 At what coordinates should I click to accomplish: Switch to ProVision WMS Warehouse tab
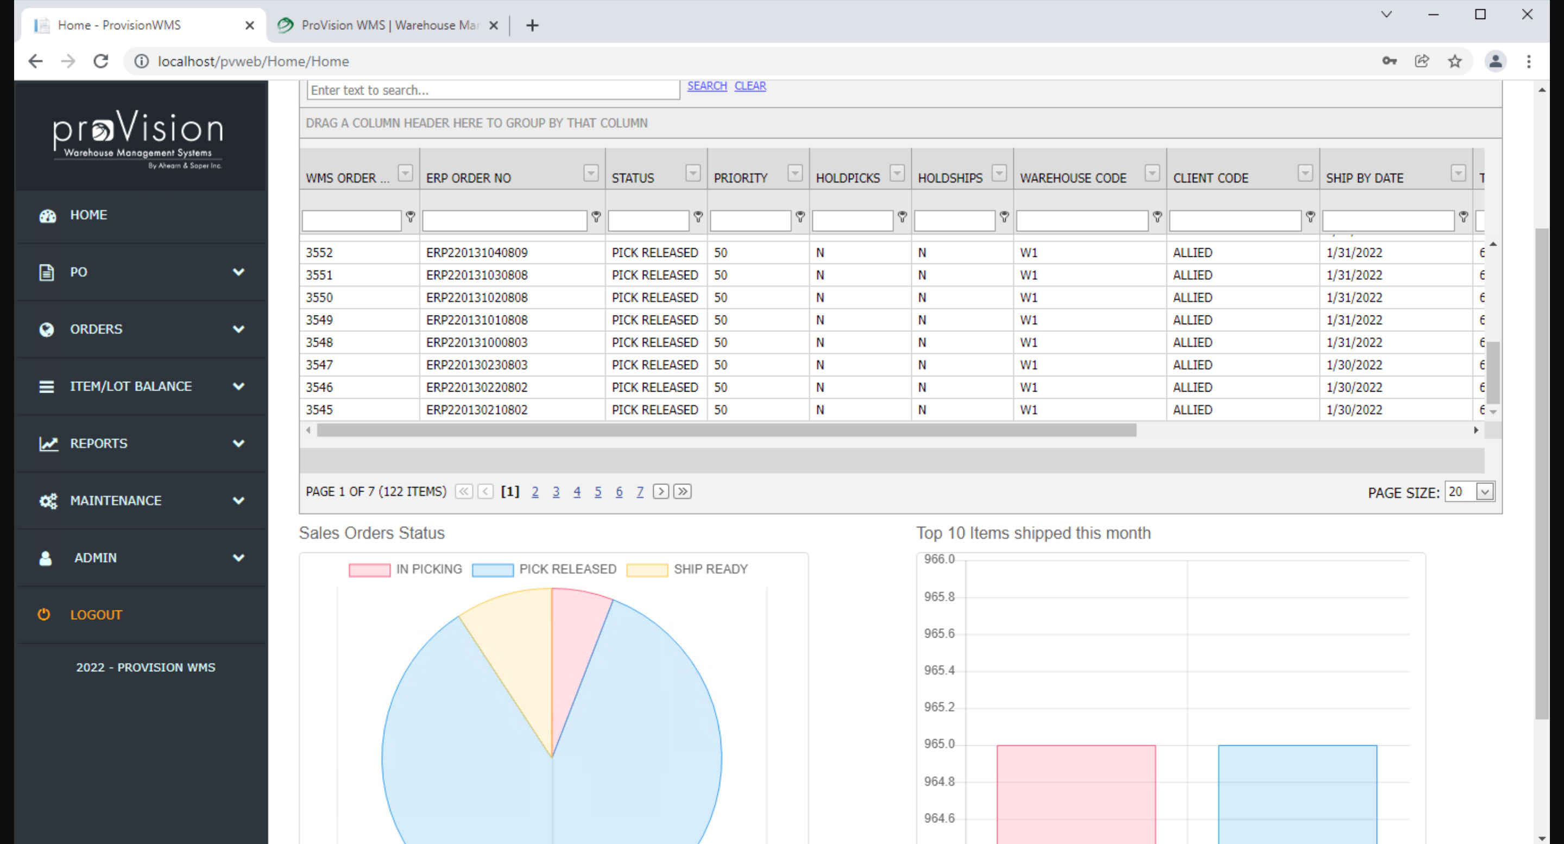coord(389,26)
